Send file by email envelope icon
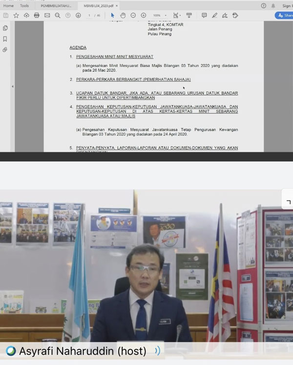293x365 pixels. coord(47,15)
